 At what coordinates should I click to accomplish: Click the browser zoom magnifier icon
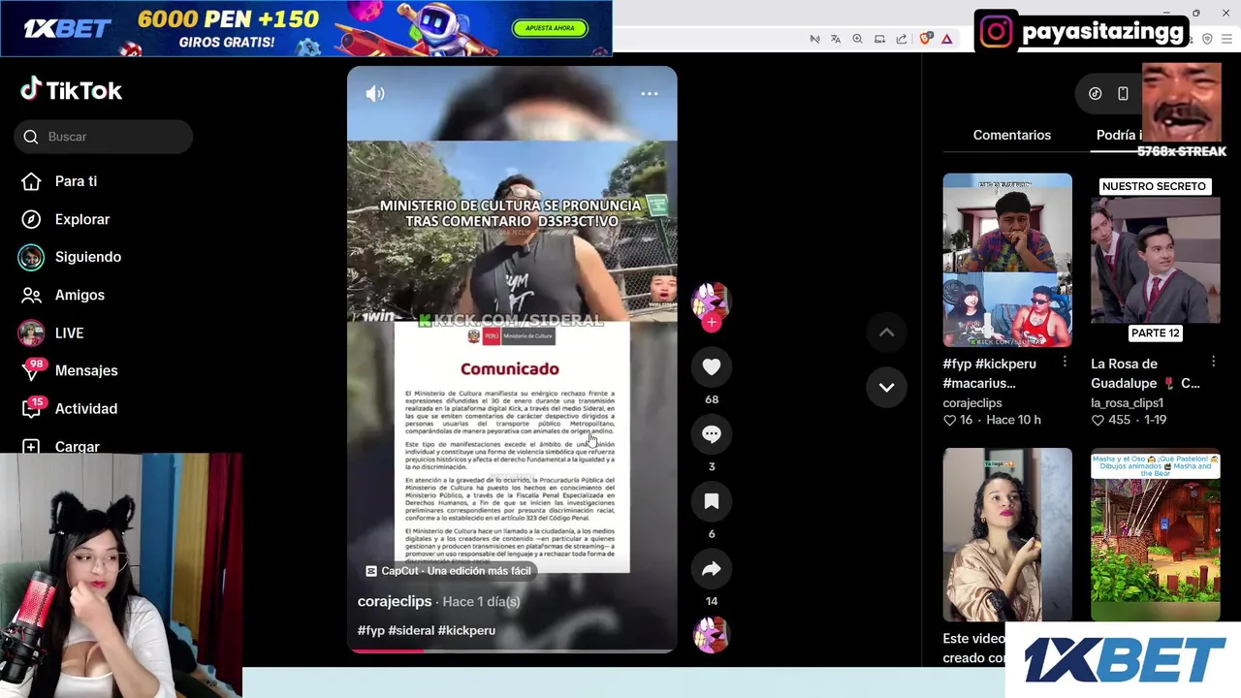(857, 39)
